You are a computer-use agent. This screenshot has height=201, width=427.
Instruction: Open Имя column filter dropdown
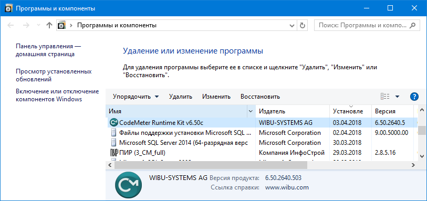(251, 111)
